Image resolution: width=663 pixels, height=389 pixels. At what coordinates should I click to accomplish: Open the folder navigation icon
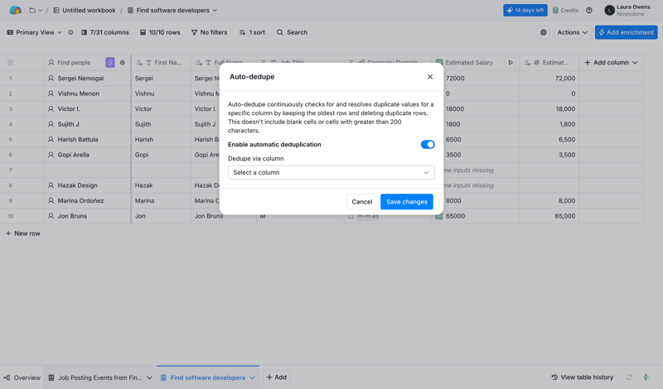pos(32,10)
